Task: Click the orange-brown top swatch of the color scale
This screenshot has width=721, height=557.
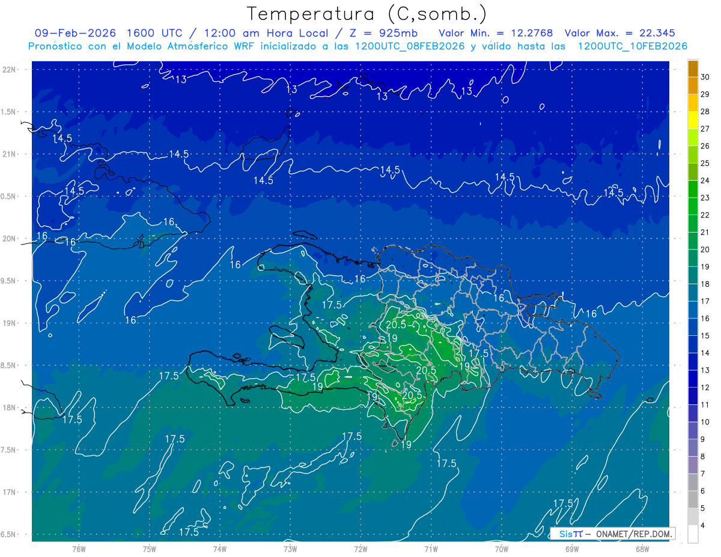Action: pos(693,68)
